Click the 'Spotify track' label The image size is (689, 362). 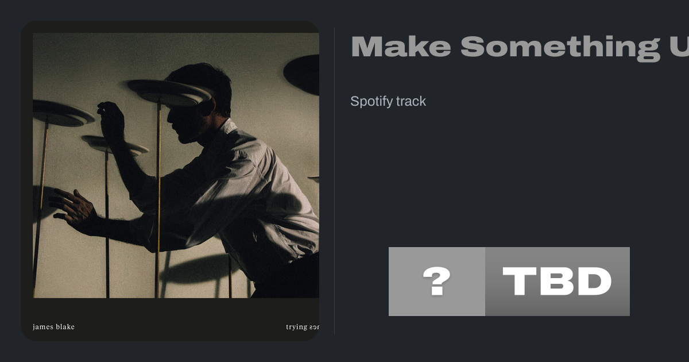pyautogui.click(x=388, y=101)
